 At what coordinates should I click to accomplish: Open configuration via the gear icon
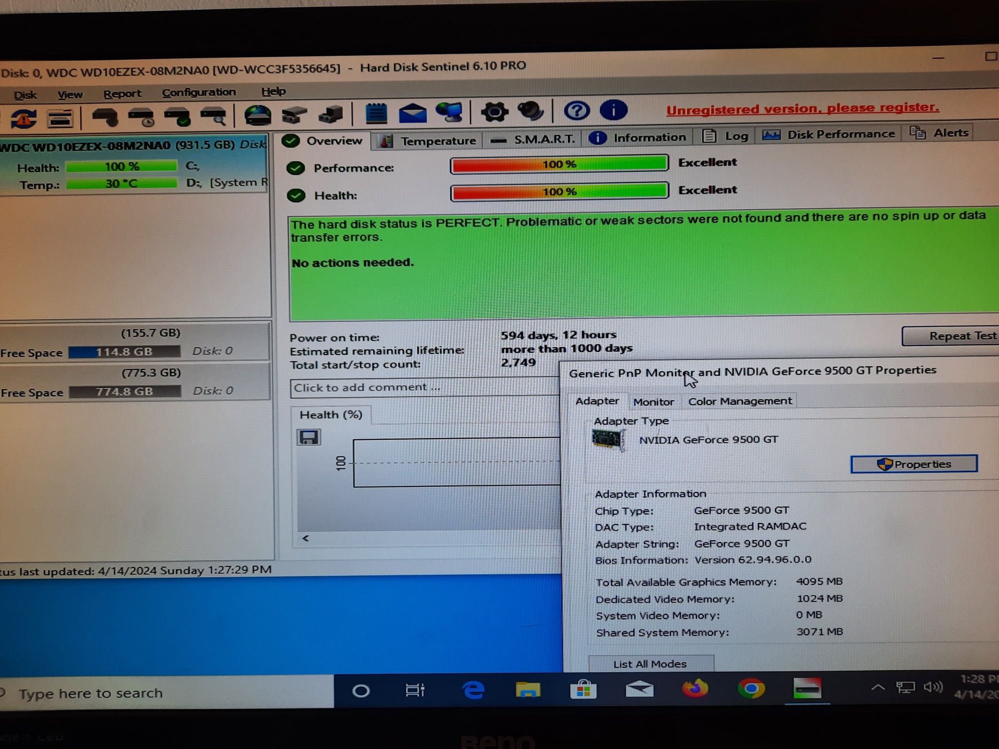[495, 111]
